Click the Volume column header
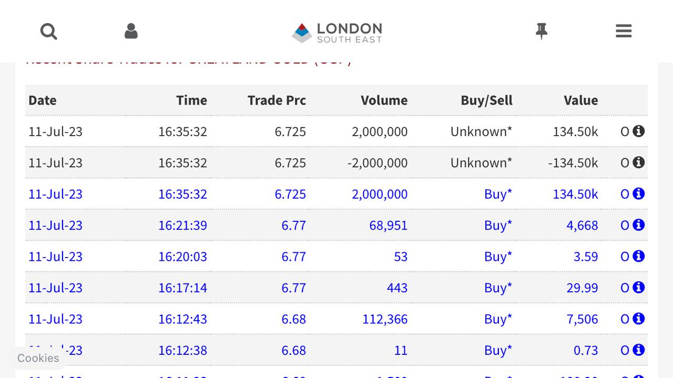This screenshot has width=673, height=378. pos(384,100)
